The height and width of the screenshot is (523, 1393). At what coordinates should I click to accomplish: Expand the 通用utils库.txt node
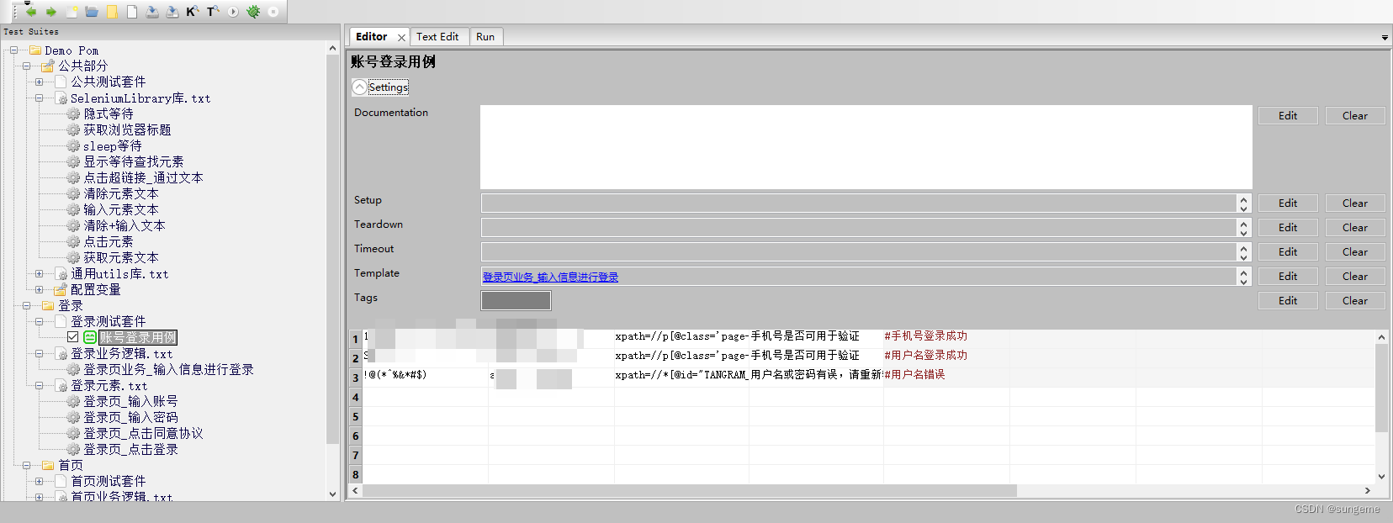tap(40, 273)
